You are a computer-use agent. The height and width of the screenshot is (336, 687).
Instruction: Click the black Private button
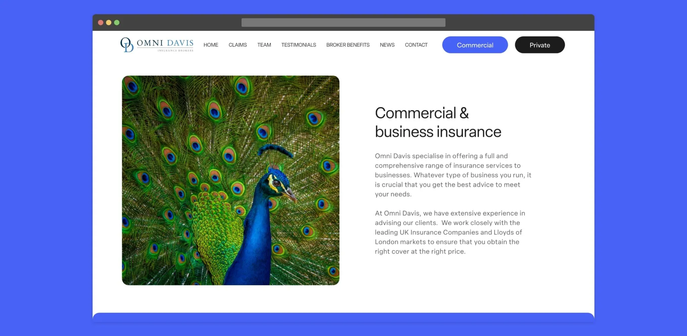[x=540, y=45]
